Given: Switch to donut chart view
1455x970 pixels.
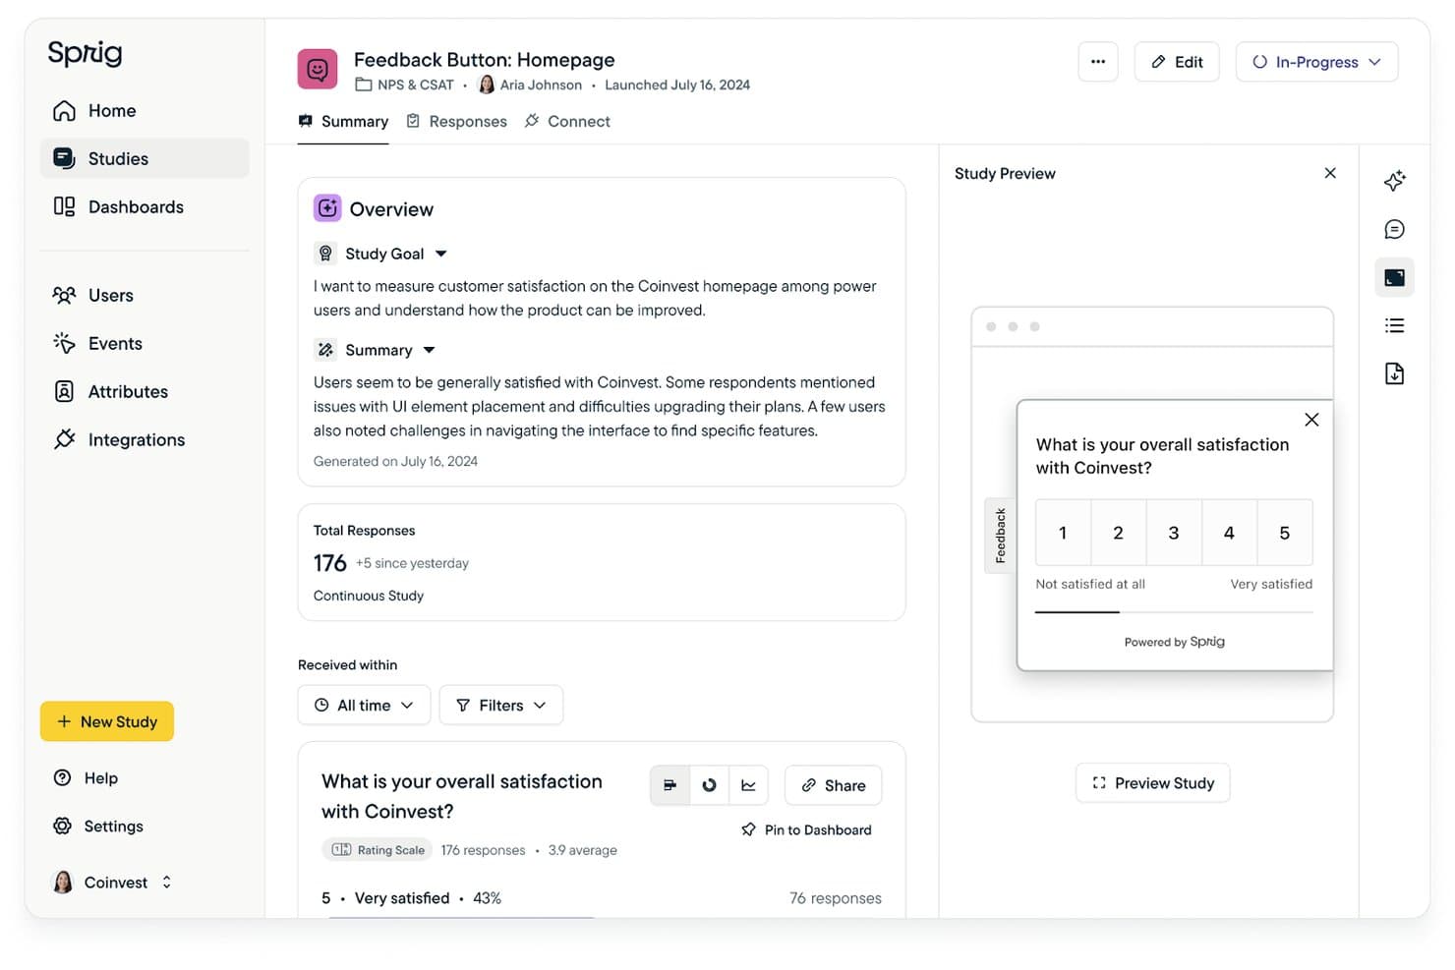Looking at the screenshot, I should click(709, 785).
